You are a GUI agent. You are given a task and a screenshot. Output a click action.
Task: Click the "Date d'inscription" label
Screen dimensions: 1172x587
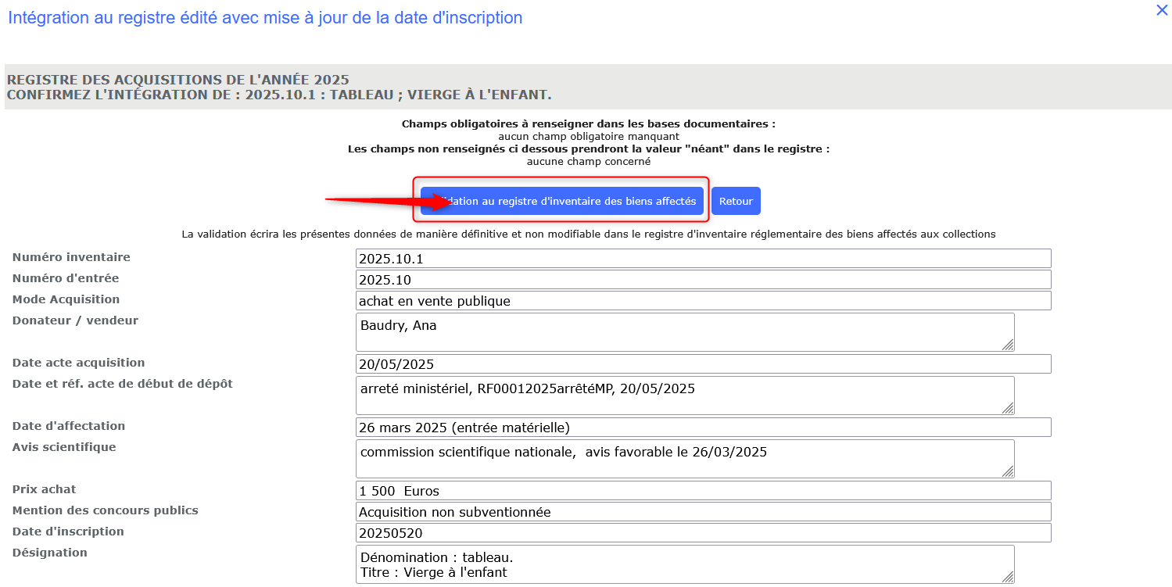click(68, 532)
